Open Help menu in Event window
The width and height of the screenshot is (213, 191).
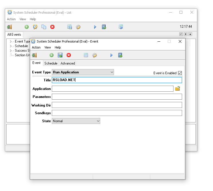(x=58, y=47)
